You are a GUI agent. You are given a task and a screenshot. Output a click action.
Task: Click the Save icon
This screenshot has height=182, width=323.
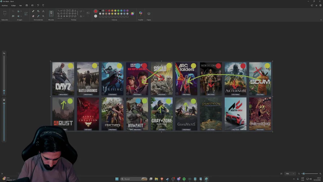point(27,5)
